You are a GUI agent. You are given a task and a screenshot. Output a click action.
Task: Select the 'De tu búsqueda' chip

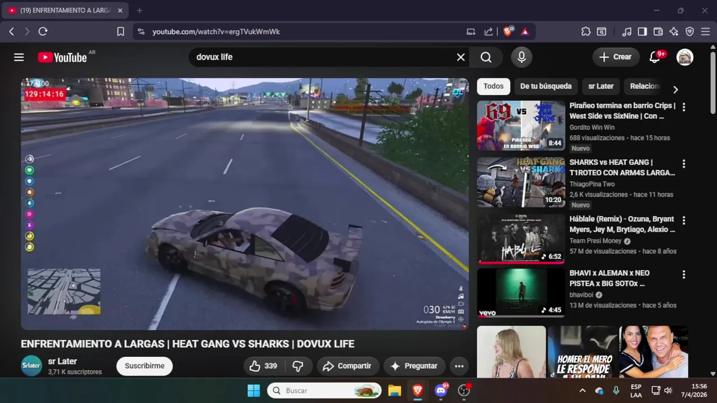(x=546, y=86)
